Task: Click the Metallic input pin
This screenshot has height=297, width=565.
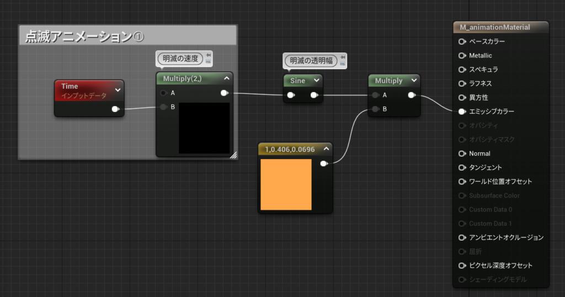Action: [462, 56]
